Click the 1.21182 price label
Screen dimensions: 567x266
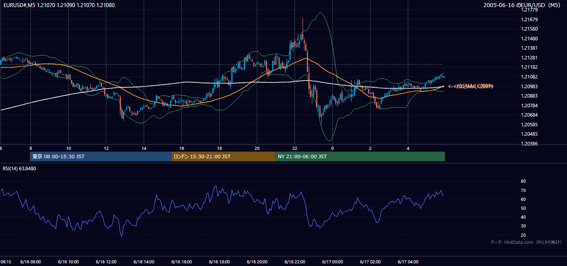529,67
